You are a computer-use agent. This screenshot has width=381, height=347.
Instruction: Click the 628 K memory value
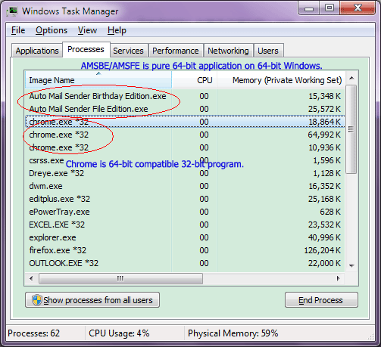330,212
